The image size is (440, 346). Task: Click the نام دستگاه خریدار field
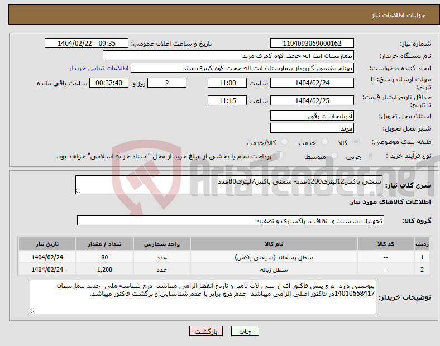pos(228,55)
